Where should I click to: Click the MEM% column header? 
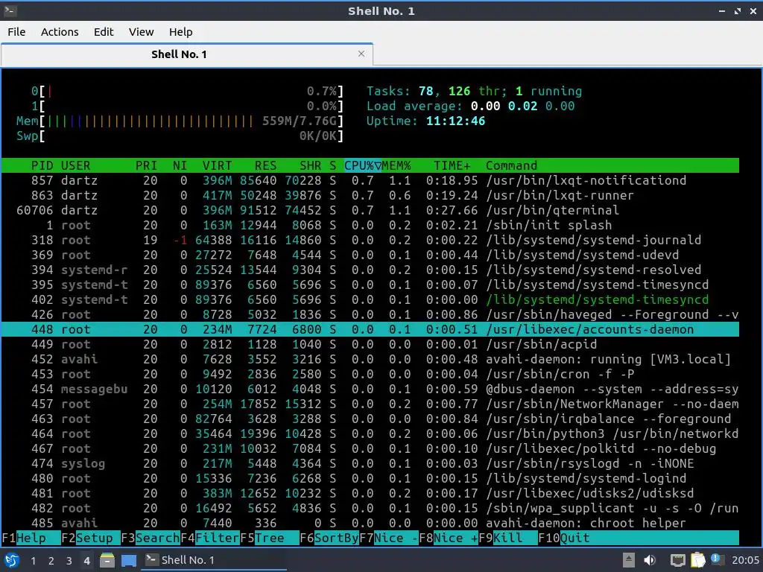tap(396, 165)
